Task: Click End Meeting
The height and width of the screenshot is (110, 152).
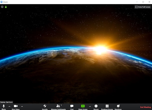Action: pos(145,107)
